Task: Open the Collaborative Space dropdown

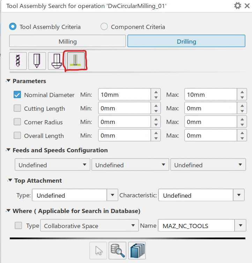Action: [132, 226]
